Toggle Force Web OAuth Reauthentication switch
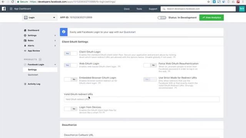The image size is (246, 138). point(150,65)
